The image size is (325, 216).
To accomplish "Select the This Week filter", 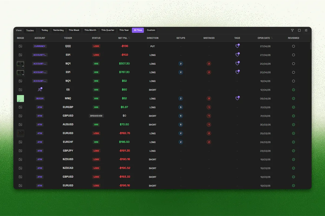I will [x=74, y=30].
